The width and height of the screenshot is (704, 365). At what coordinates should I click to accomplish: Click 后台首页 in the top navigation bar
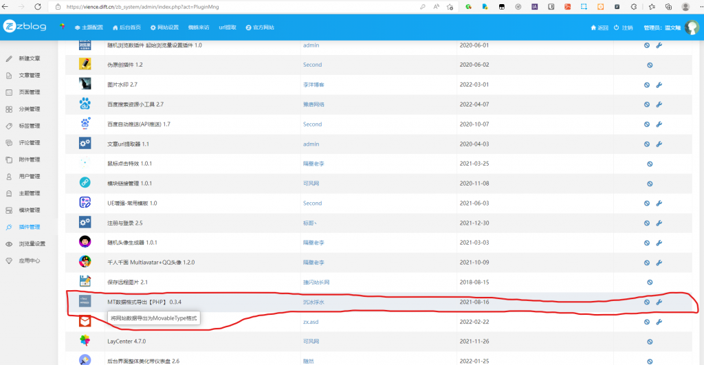point(126,27)
